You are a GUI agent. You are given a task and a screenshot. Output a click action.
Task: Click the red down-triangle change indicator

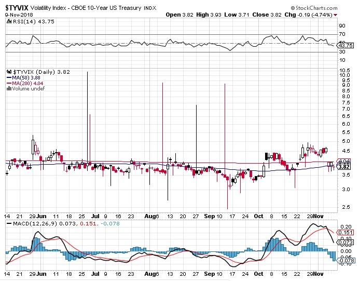tap(336, 15)
